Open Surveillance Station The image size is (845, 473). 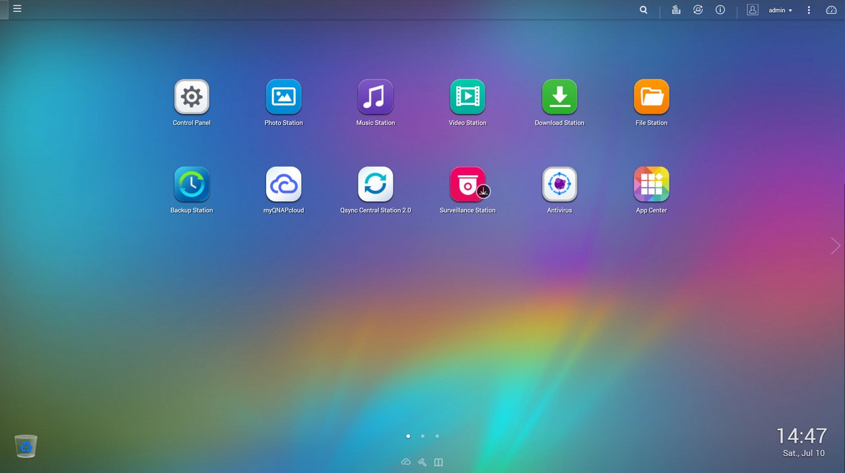click(x=467, y=184)
